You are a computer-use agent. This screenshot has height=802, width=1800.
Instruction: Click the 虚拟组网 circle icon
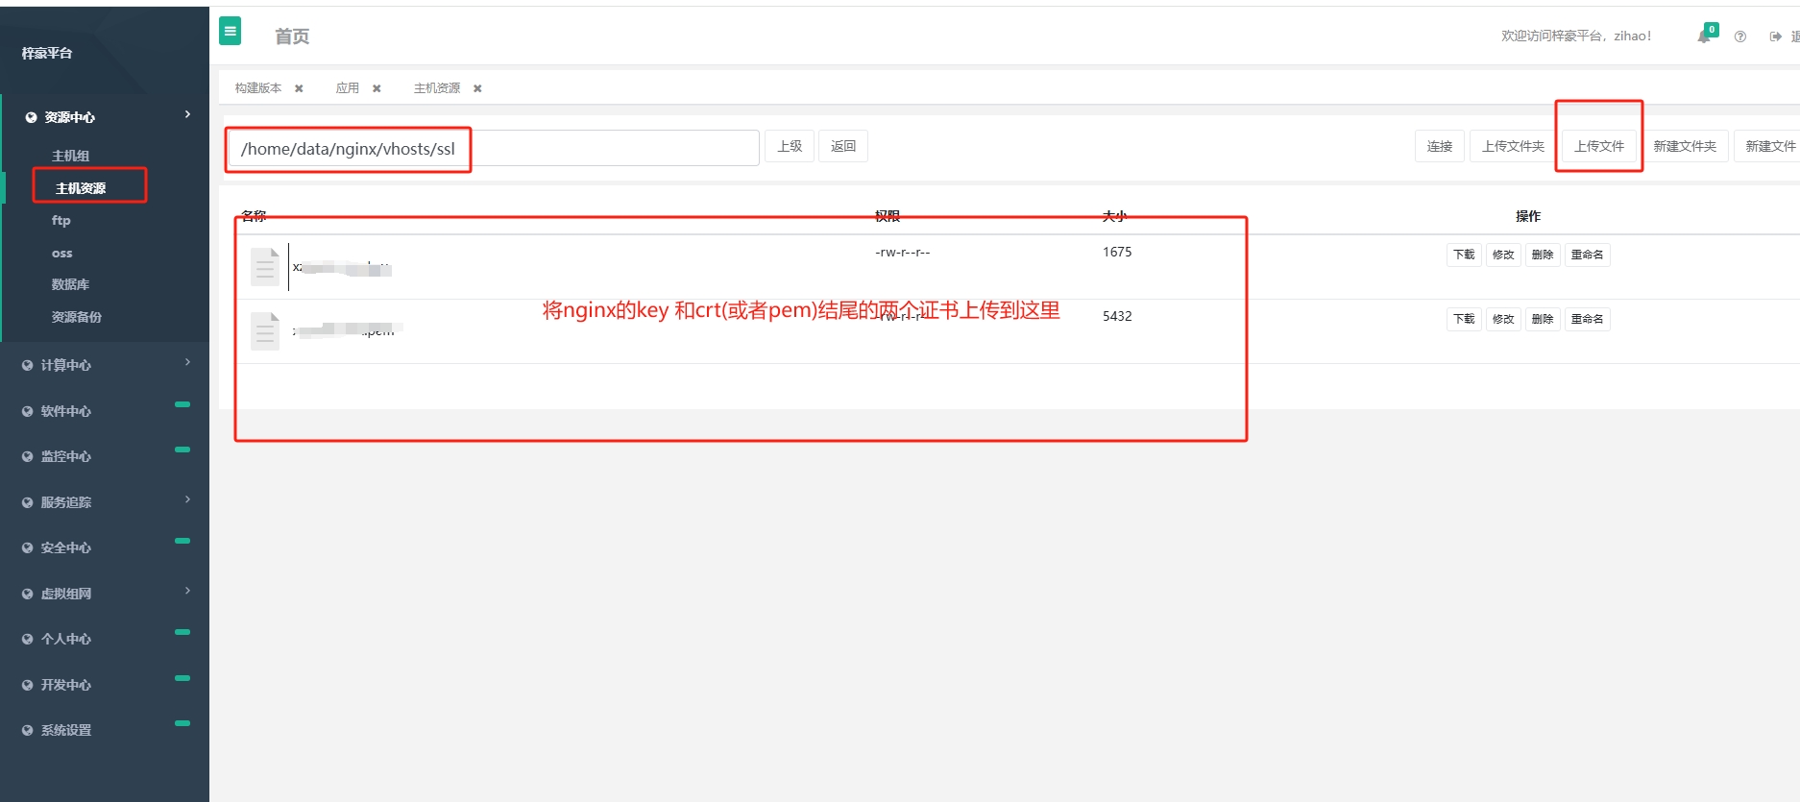point(27,594)
